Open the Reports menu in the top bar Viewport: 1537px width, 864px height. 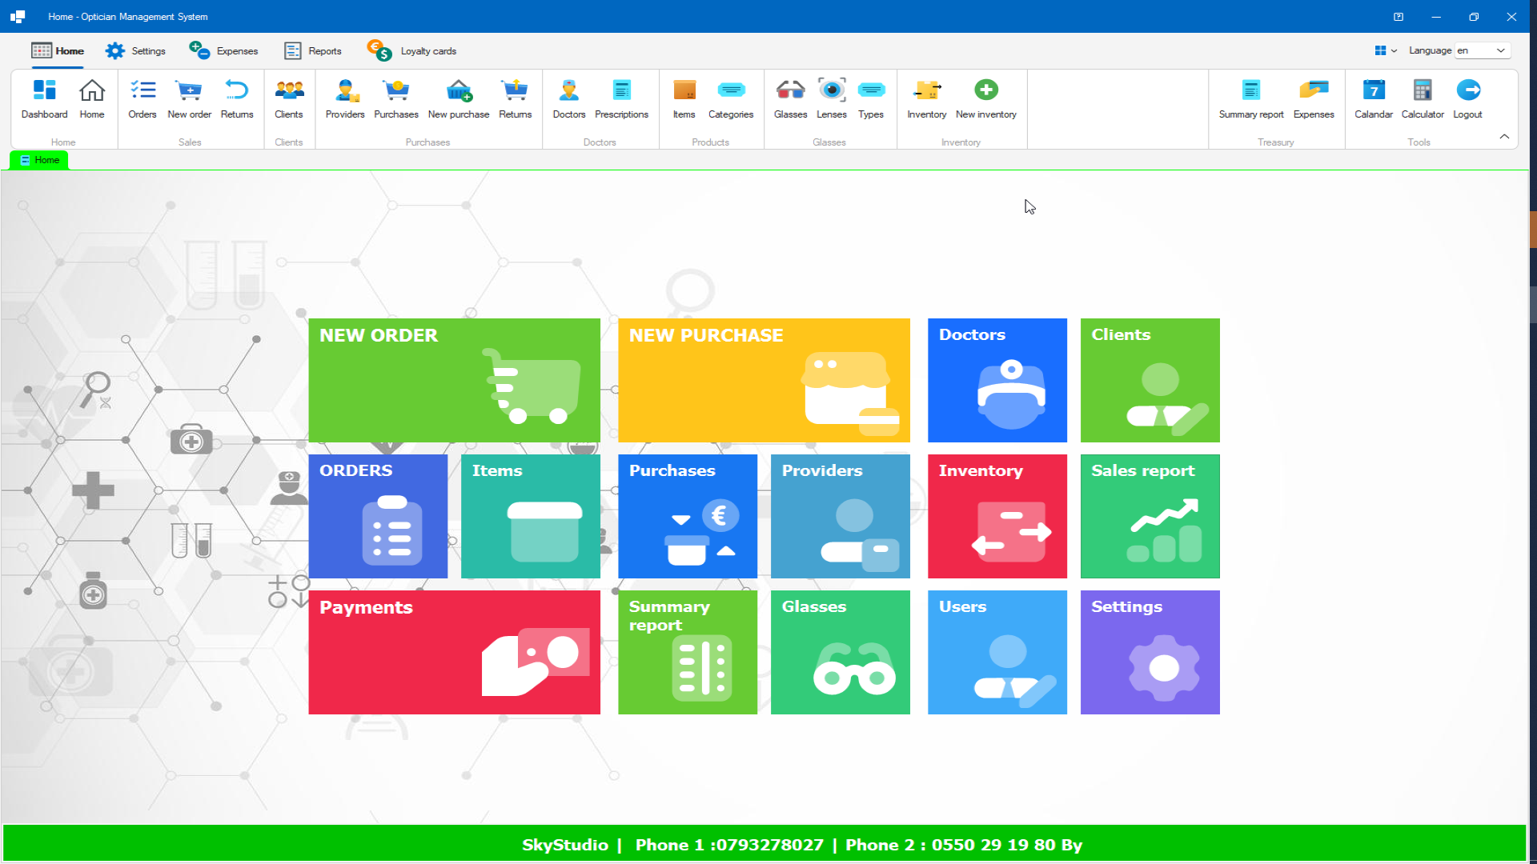click(312, 50)
